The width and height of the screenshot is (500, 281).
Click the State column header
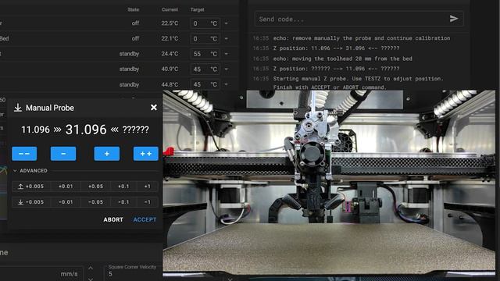(x=134, y=9)
